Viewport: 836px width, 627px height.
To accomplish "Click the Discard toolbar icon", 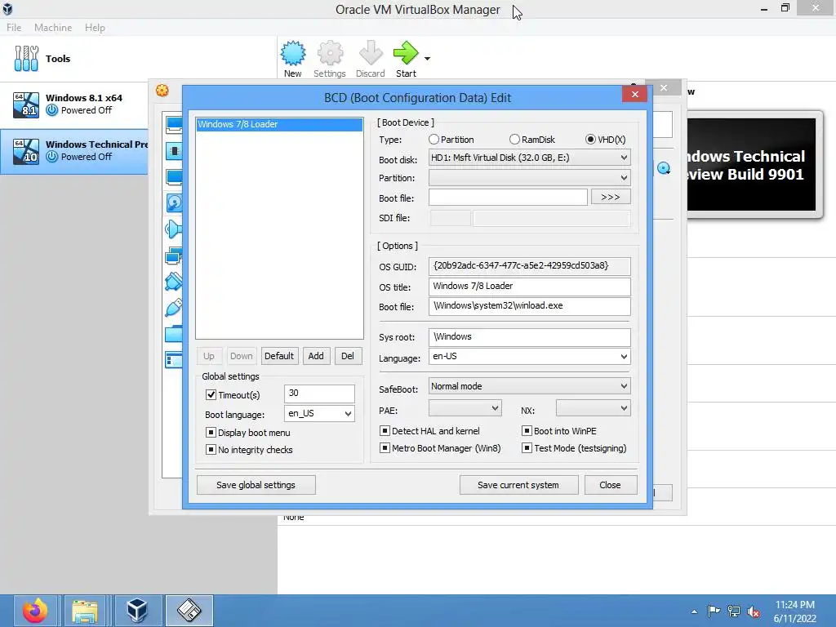I will pyautogui.click(x=370, y=59).
